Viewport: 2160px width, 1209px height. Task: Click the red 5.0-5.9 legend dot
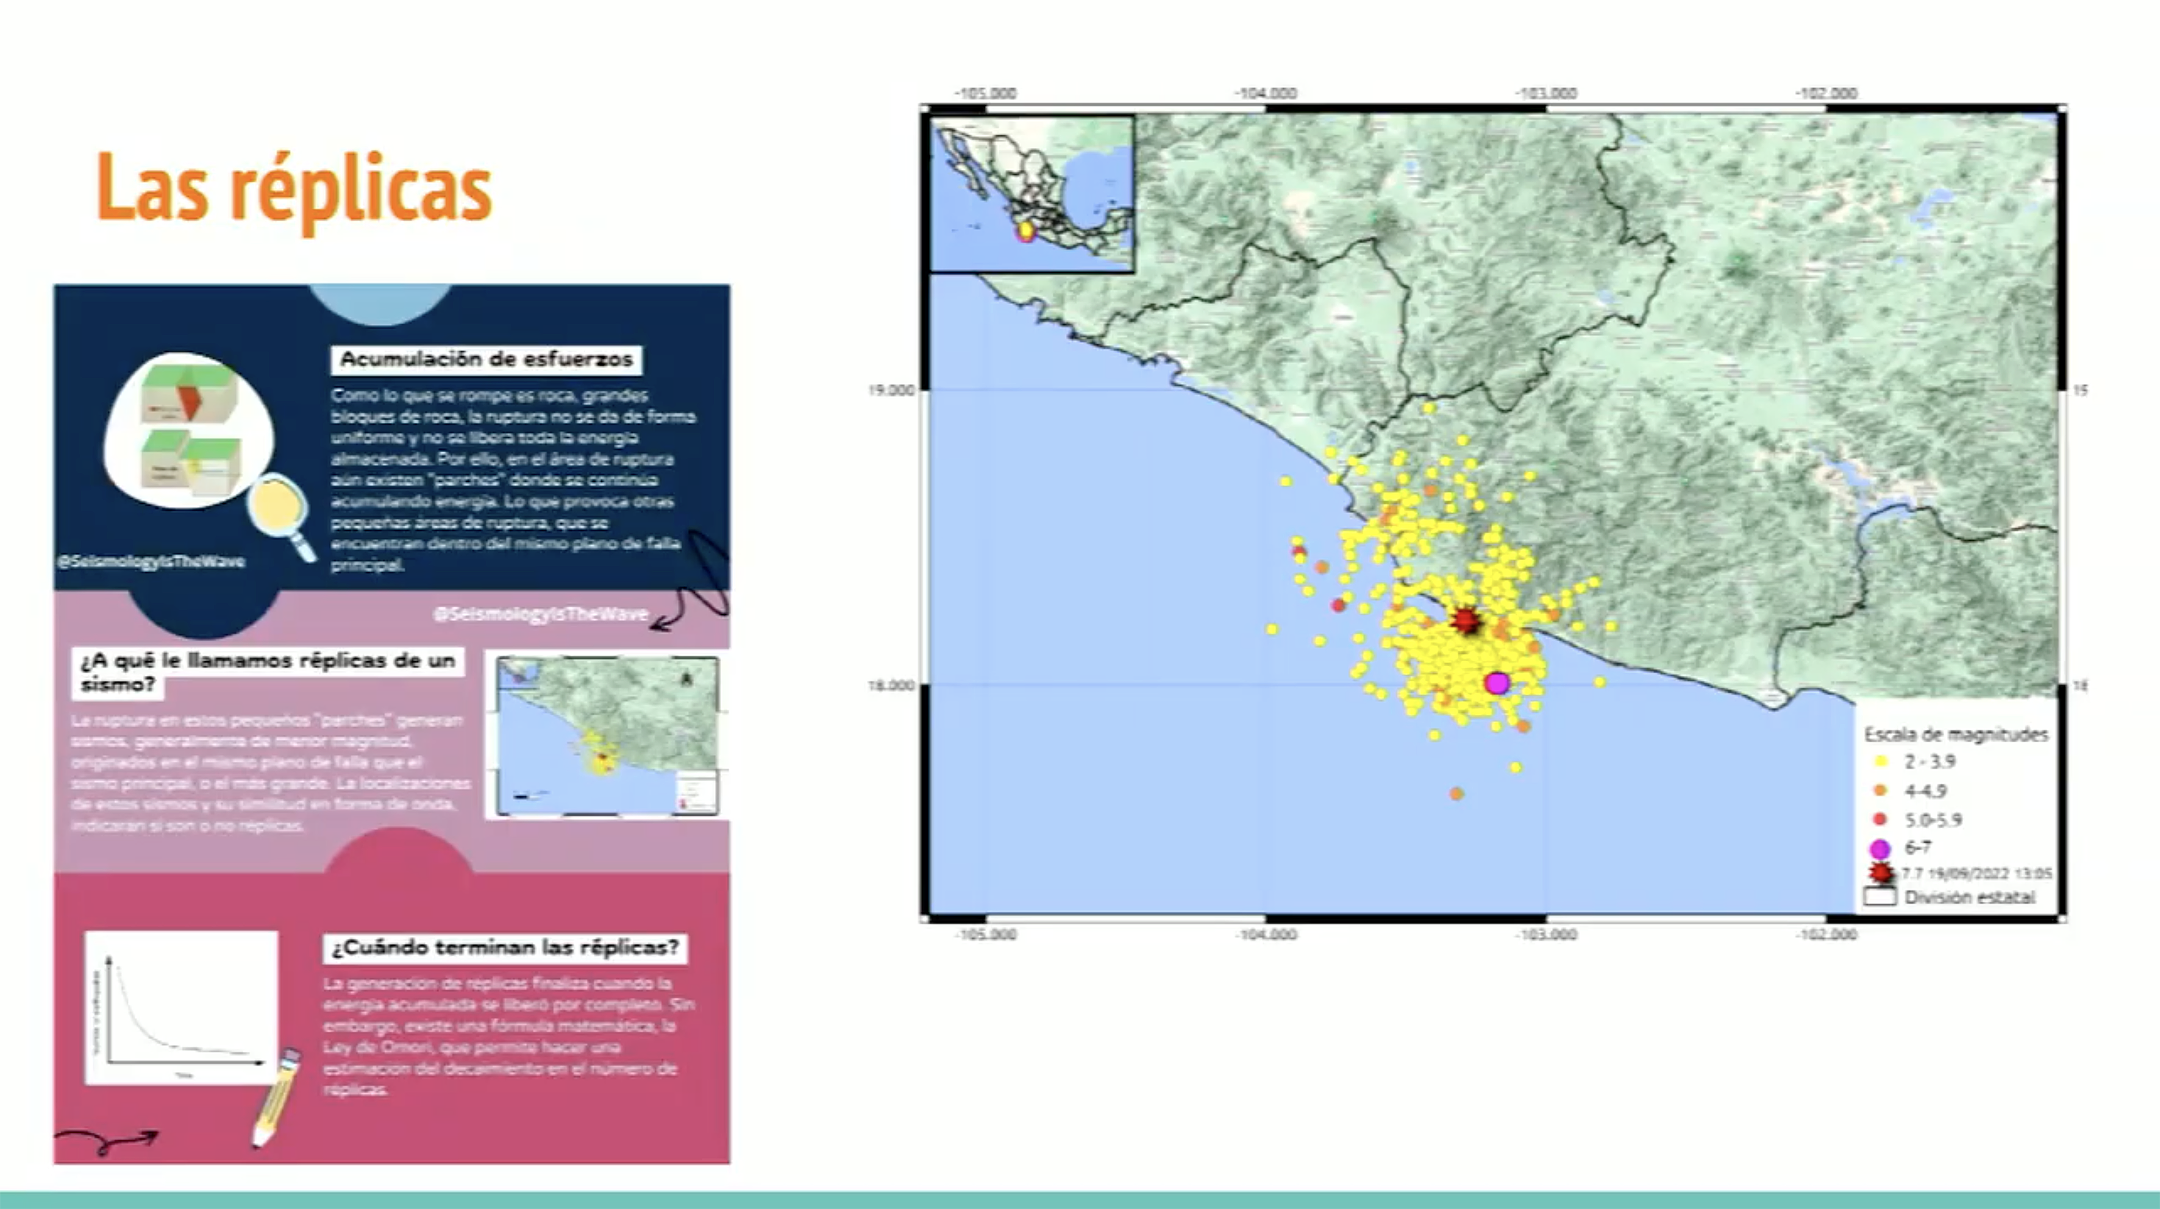(1881, 820)
